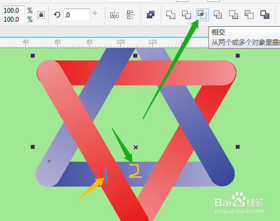This screenshot has width=280, height=221.
Task: Click the Mirror horizontally icon
Action: pos(114,15)
